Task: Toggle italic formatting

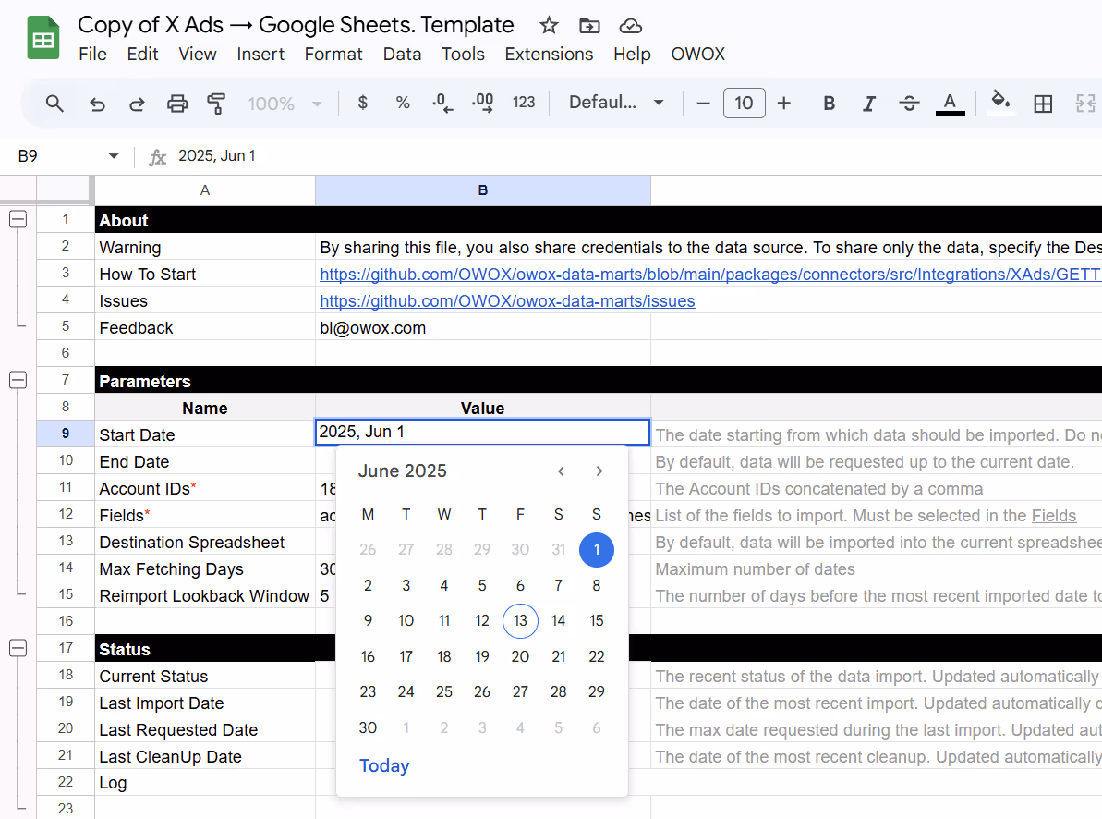Action: [868, 103]
